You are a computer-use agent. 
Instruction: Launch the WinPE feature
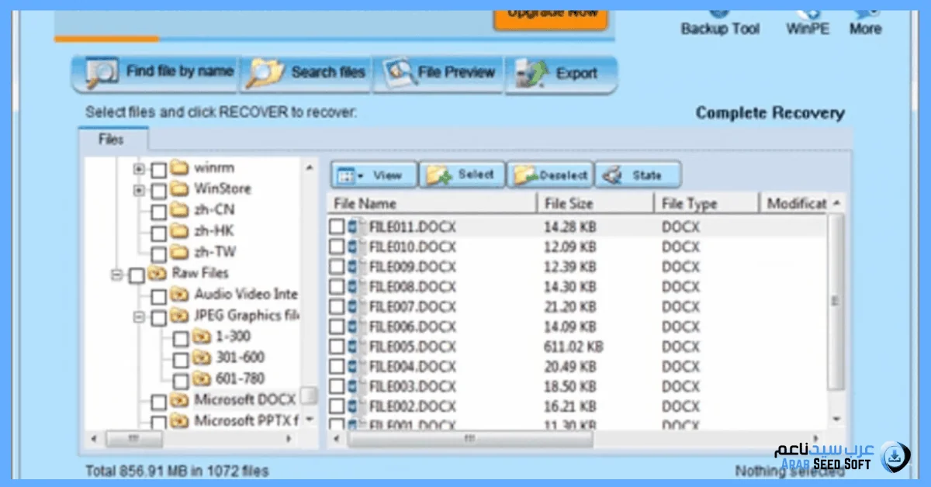[807, 19]
